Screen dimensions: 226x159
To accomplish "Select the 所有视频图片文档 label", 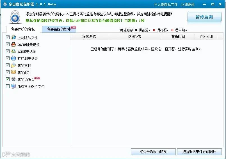I will (31, 87).
